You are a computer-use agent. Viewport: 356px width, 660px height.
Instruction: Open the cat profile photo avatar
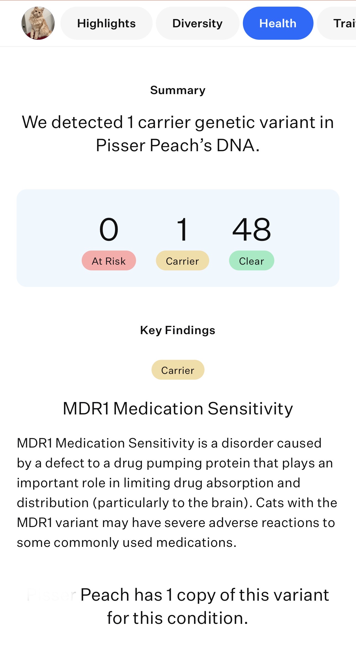click(38, 23)
